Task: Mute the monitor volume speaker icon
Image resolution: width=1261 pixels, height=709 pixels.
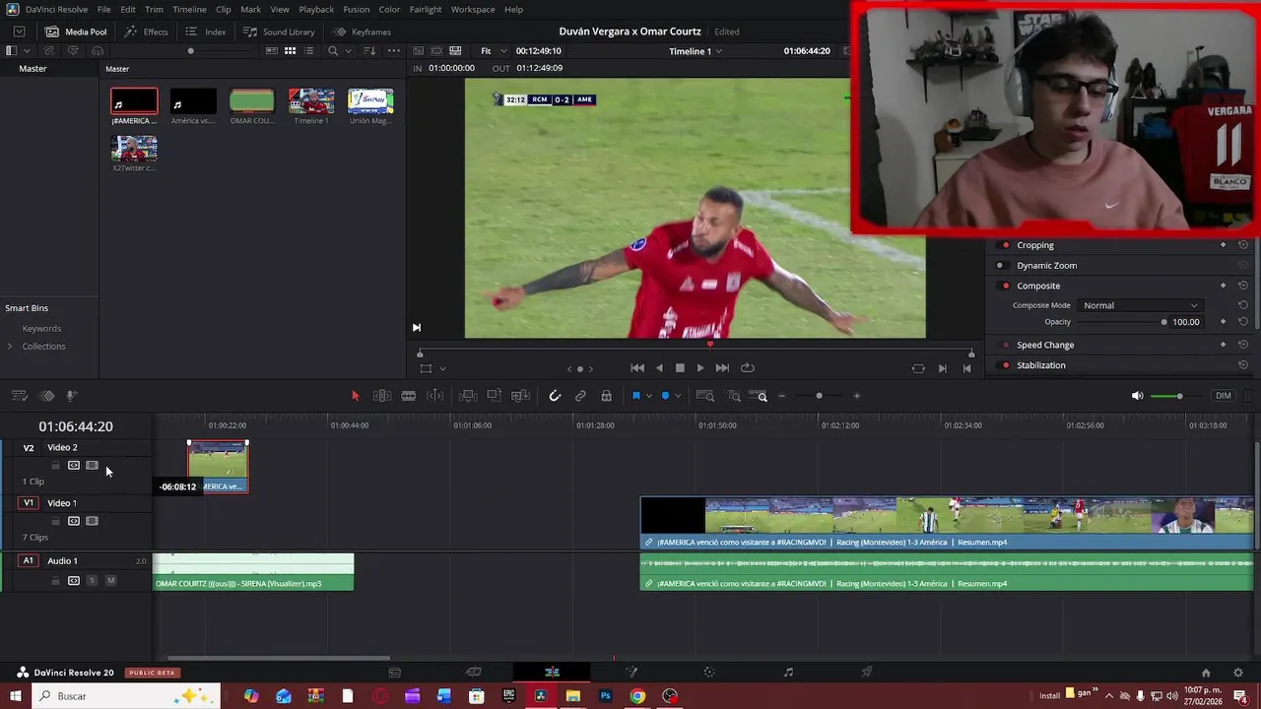Action: pyautogui.click(x=1137, y=396)
